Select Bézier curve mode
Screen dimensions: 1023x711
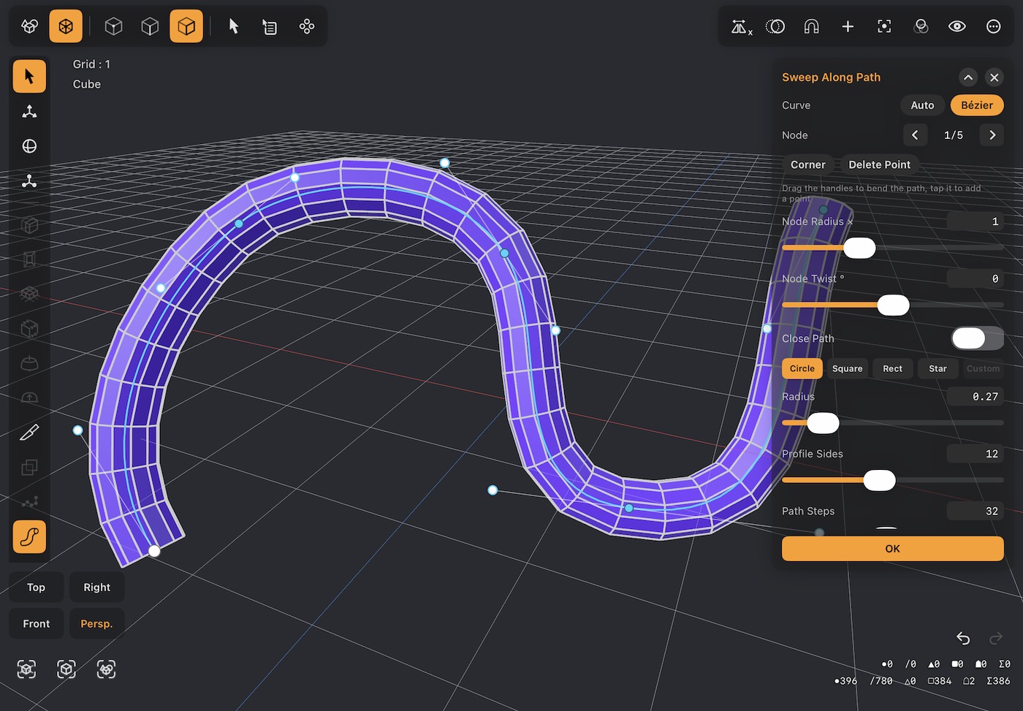977,105
